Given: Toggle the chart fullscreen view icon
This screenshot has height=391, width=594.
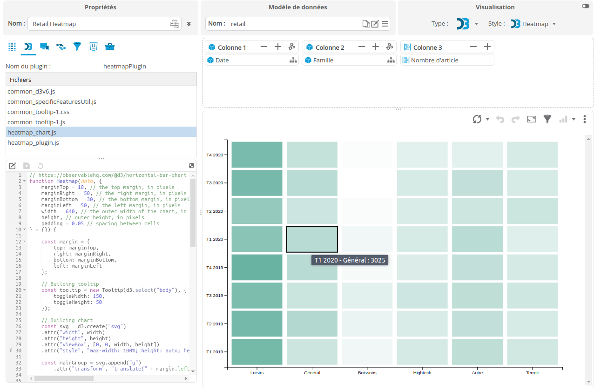Looking at the screenshot, I should tap(532, 119).
